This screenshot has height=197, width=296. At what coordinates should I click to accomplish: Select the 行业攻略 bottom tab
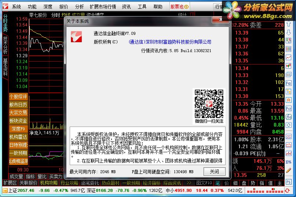point(69,183)
